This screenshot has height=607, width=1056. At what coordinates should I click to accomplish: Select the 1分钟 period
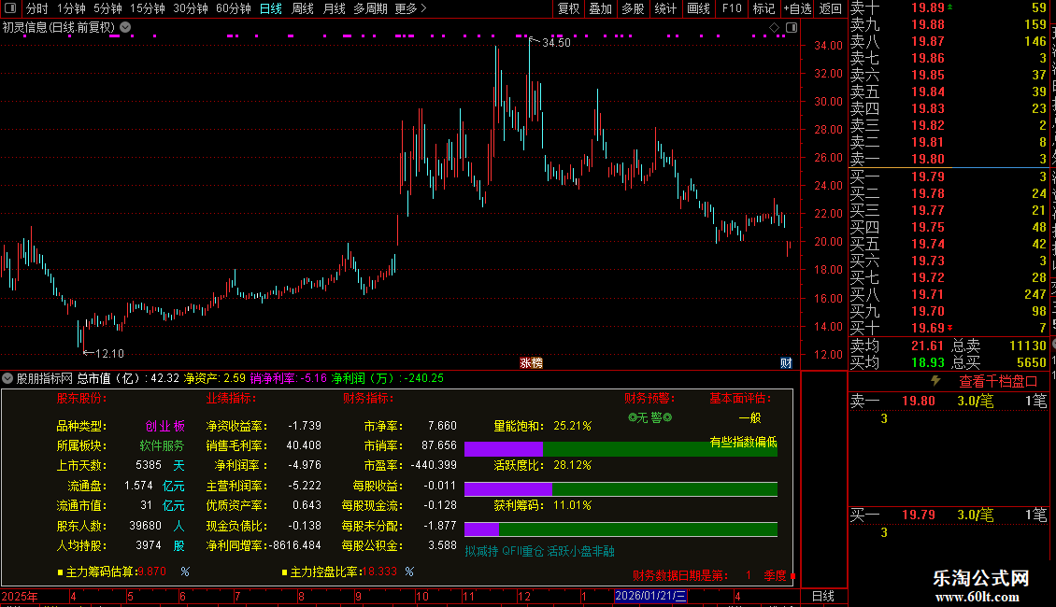(71, 8)
